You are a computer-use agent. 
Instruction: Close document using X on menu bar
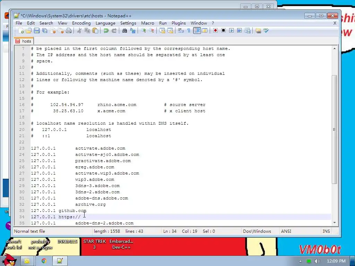point(335,23)
